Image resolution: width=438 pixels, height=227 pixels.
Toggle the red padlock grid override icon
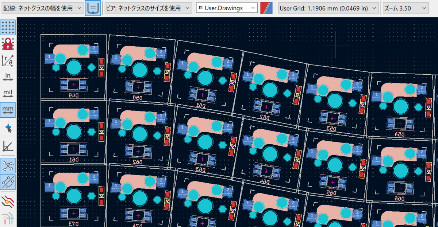coord(8,44)
